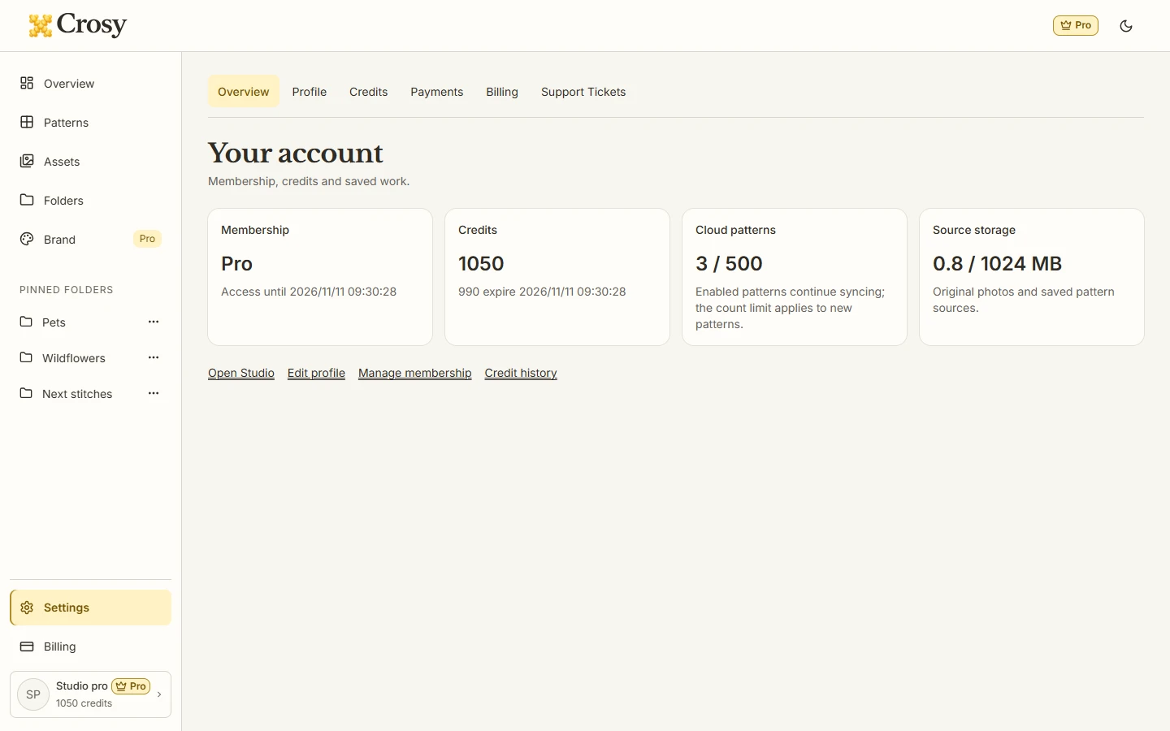1170x731 pixels.
Task: Open Overview in the sidebar
Action: (x=91, y=84)
